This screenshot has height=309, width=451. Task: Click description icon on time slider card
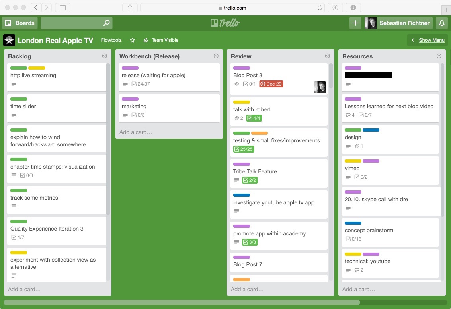coord(14,115)
